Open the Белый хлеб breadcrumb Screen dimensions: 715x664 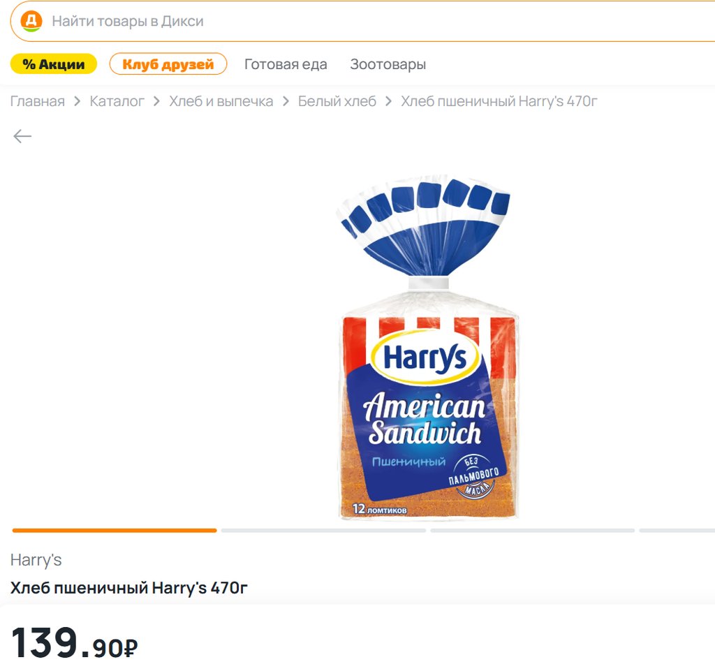pos(337,102)
